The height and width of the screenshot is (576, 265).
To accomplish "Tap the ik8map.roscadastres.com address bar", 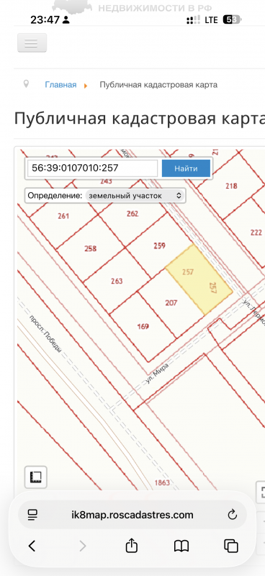I will (x=132, y=515).
